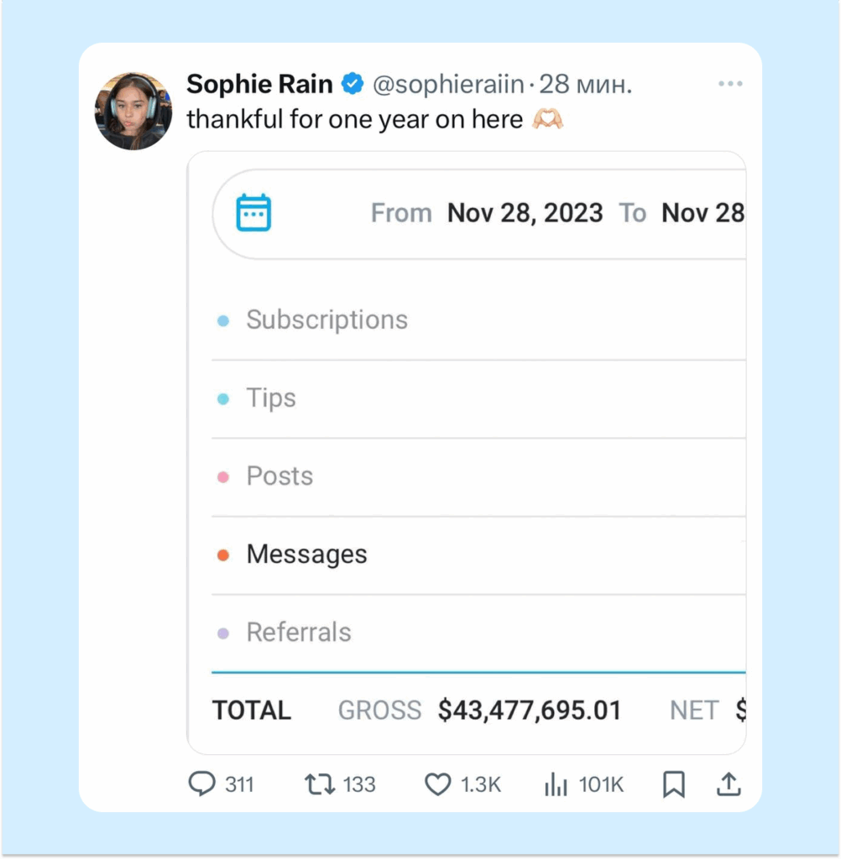The height and width of the screenshot is (859, 841).
Task: Toggle the Posts earnings row
Action: [279, 476]
